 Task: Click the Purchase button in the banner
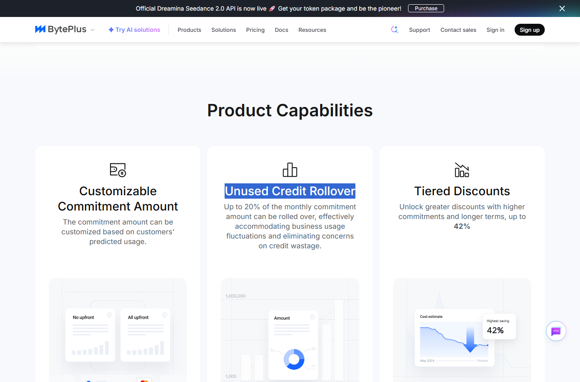[x=426, y=8]
